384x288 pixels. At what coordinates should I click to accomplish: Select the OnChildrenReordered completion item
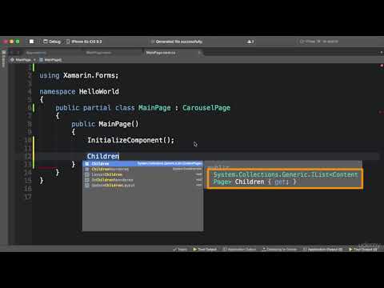142,180
